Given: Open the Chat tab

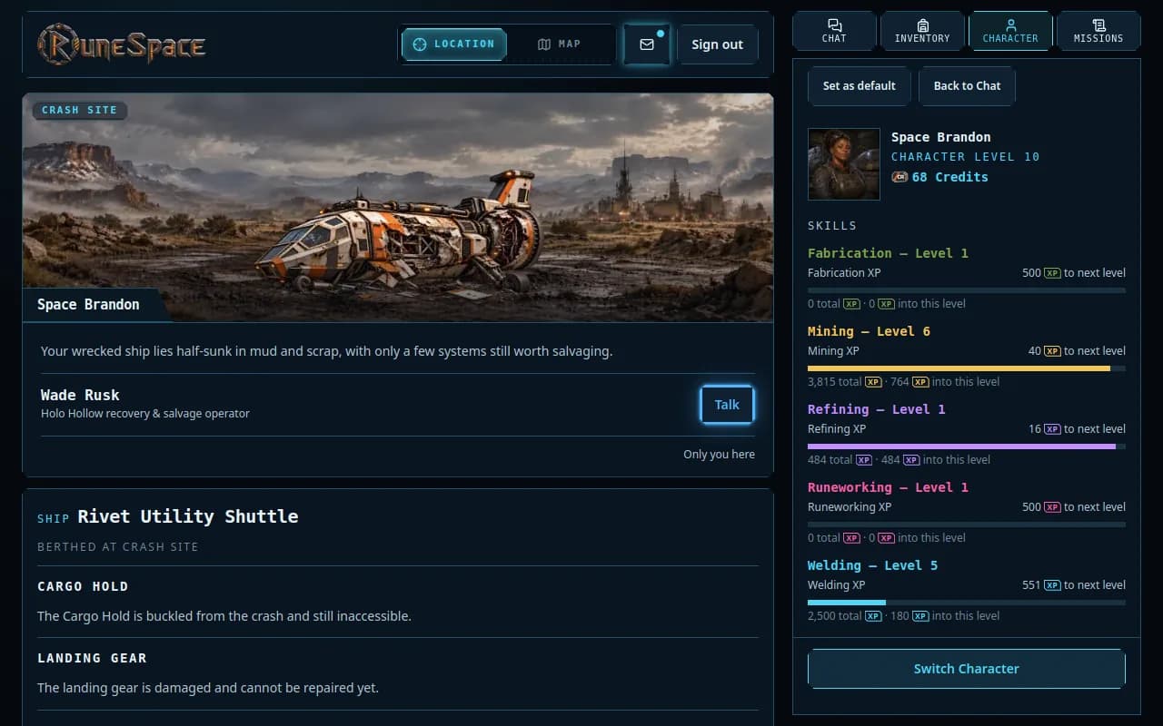Looking at the screenshot, I should point(834,31).
